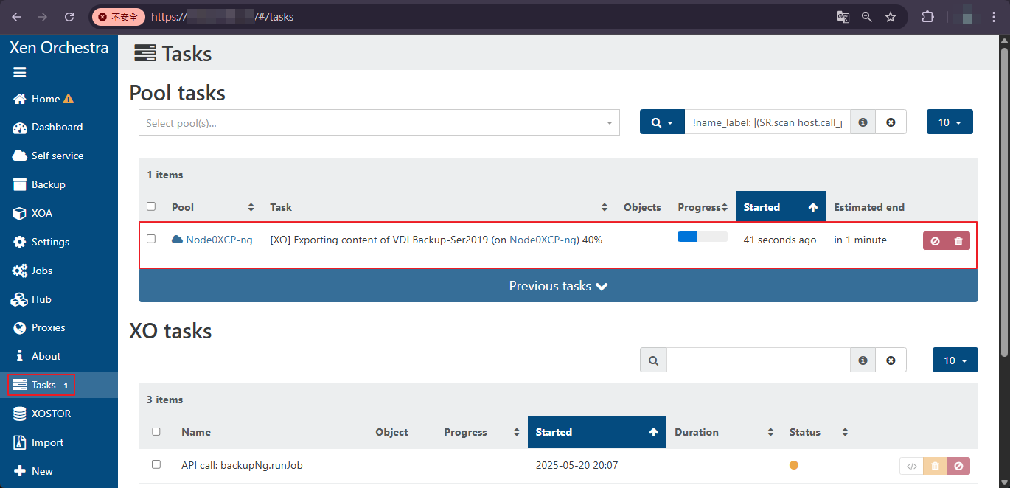Sort XO tasks by Started column

597,433
